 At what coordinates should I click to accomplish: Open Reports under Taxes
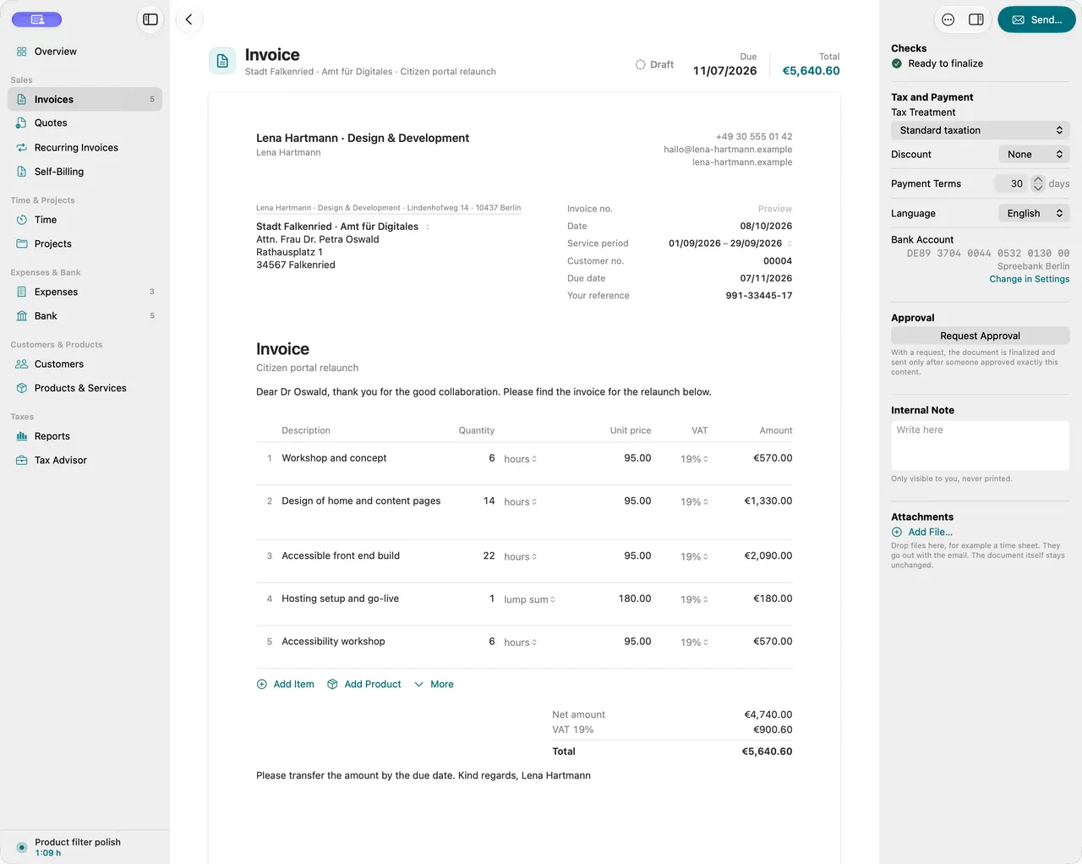[x=85, y=436]
